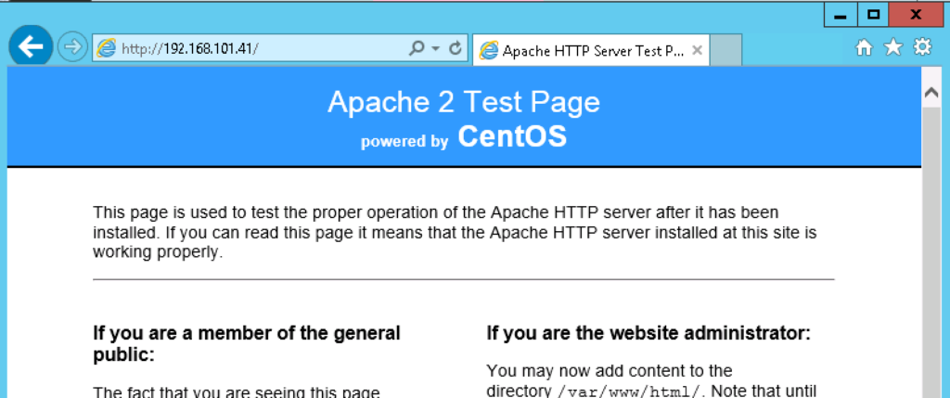
Task: Maximize the browser window
Action: [874, 15]
